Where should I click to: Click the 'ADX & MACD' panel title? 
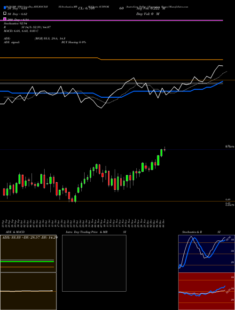(15, 232)
